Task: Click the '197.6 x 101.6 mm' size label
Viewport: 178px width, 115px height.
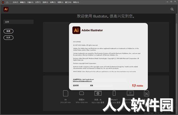Action: tap(82, 103)
